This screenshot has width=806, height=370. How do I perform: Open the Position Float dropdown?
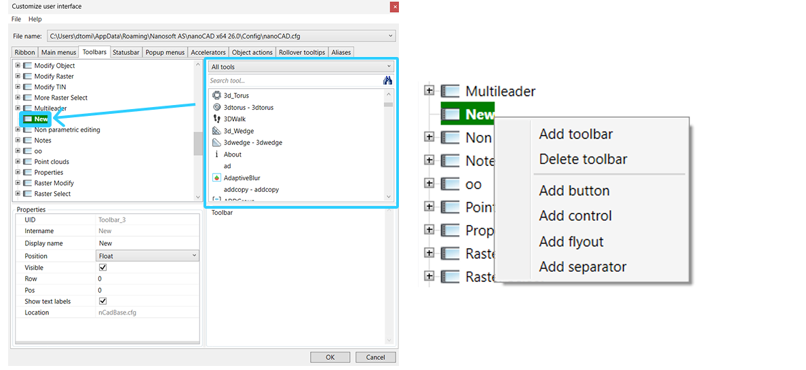click(147, 255)
